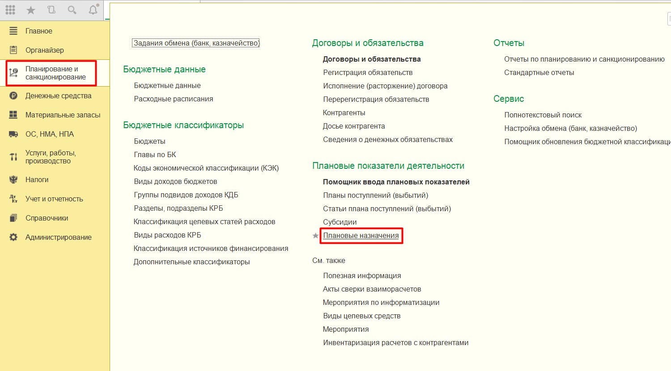Open Favorites star icon in top bar

tap(31, 10)
